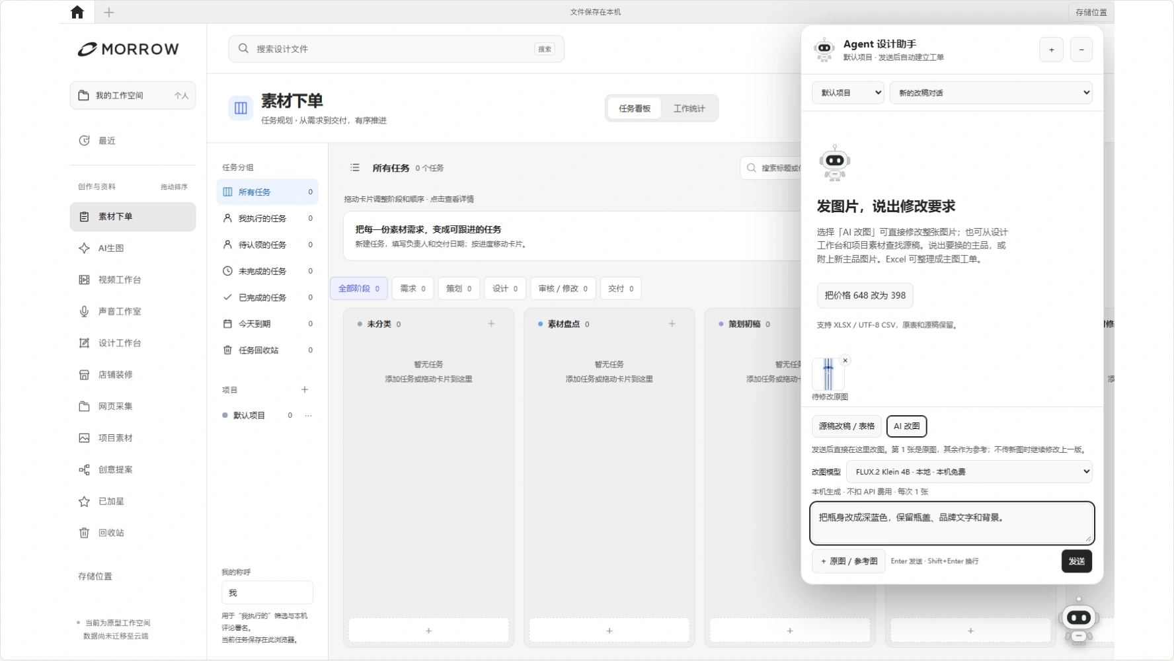Select AI 改图 mode

pos(906,426)
